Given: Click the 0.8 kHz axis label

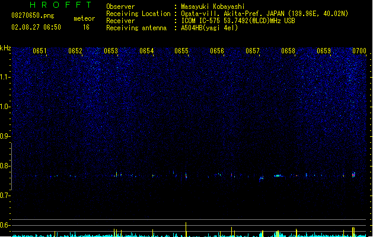Looking at the screenshot, I should 5,166.
